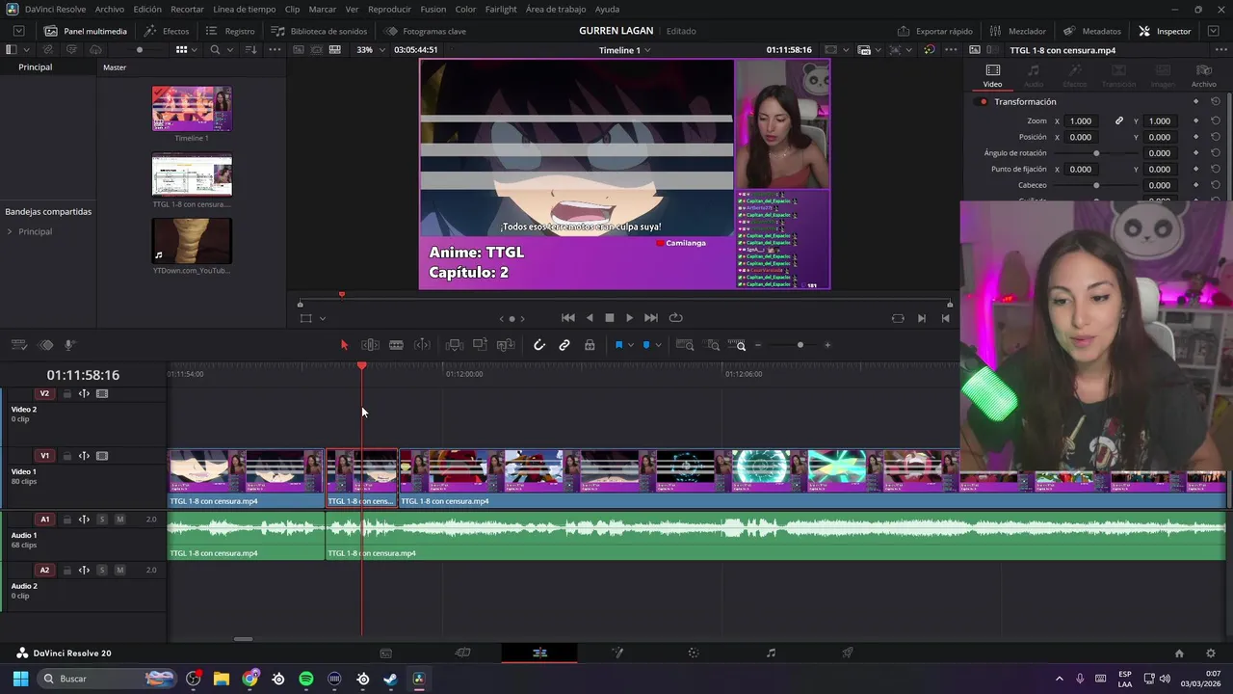1233x694 pixels.
Task: Toggle snapping magnet icon
Action: point(539,345)
